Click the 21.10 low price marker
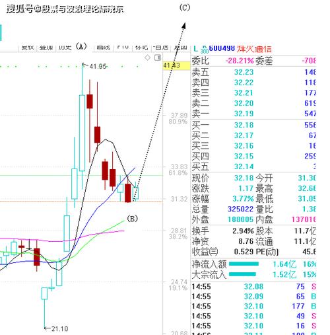 click(59, 329)
